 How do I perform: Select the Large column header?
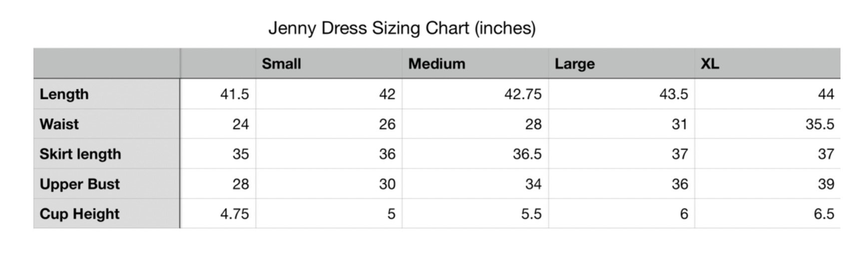[x=621, y=63]
